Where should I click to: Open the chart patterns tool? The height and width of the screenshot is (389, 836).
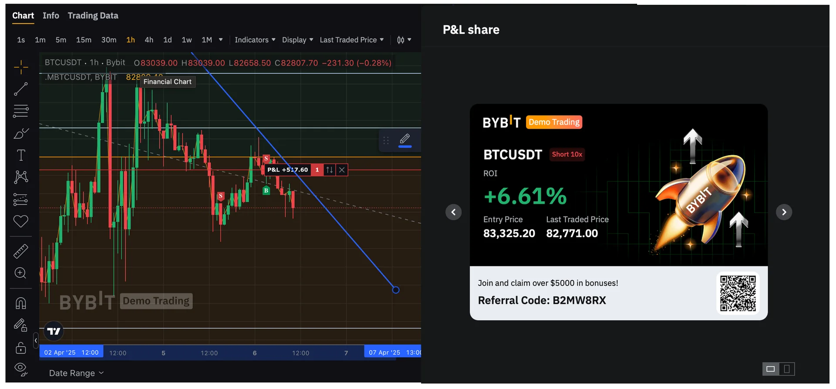(x=21, y=177)
